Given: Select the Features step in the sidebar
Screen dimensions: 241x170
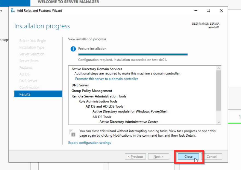Looking at the screenshot, I should click(x=26, y=67).
